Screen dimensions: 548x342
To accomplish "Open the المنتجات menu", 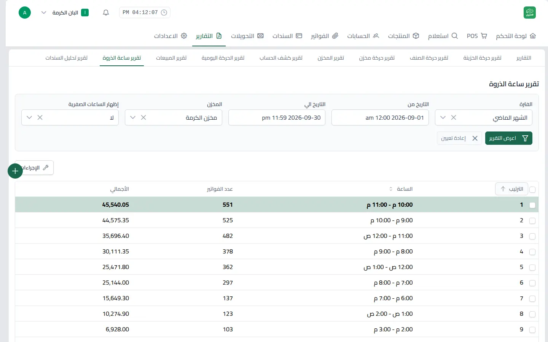I will [x=403, y=36].
